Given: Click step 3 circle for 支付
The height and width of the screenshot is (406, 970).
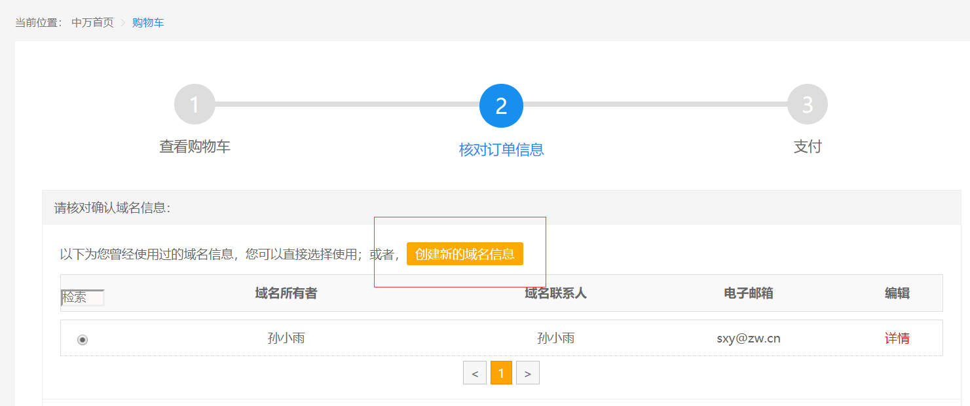Looking at the screenshot, I should [x=808, y=104].
